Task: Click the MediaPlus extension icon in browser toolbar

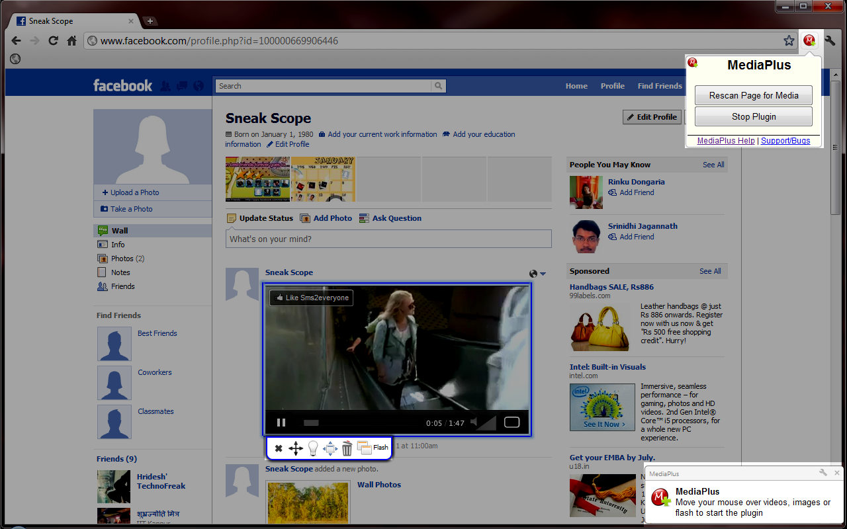Action: tap(809, 40)
